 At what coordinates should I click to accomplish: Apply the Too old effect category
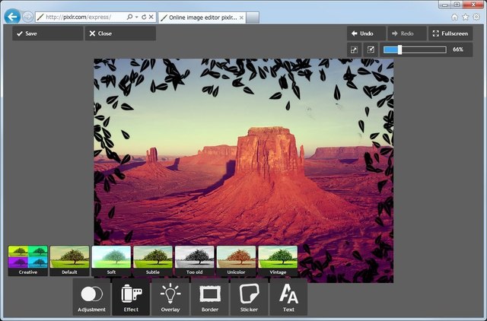point(195,259)
